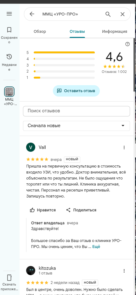Focus the Поиск отзывов input field
This screenshot has width=136, height=295.
76,111
